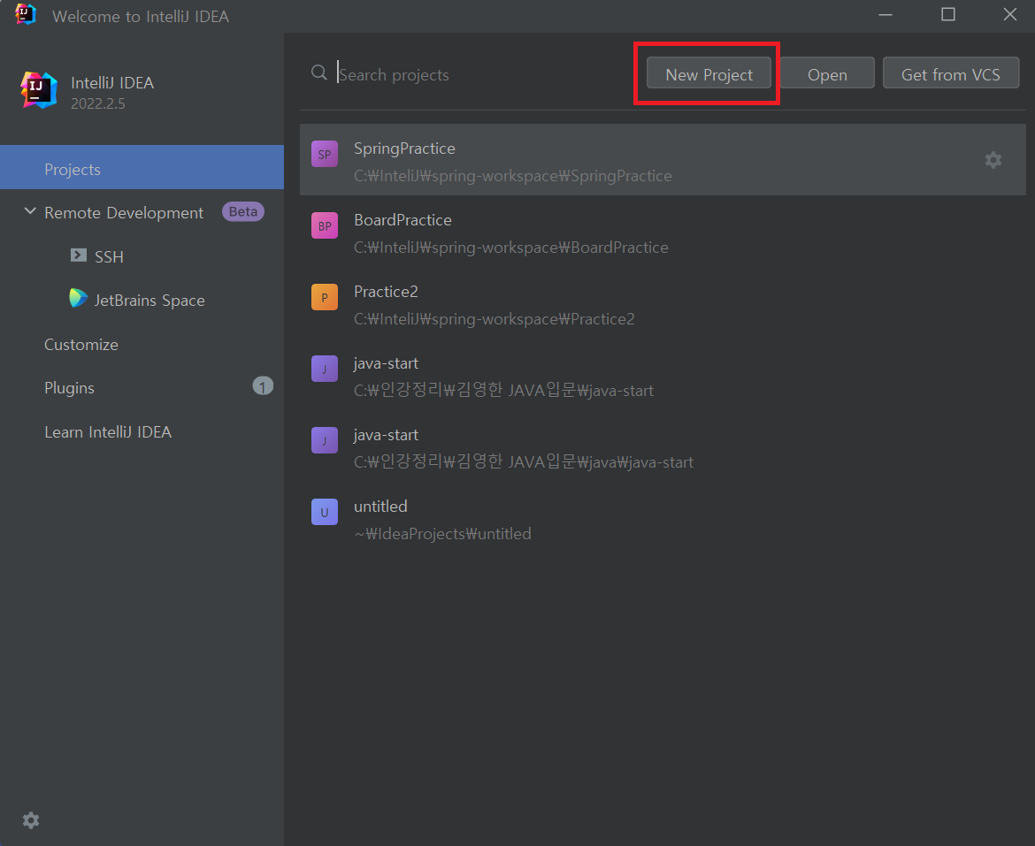
Task: Open the SSH remote option
Action: pos(109,256)
